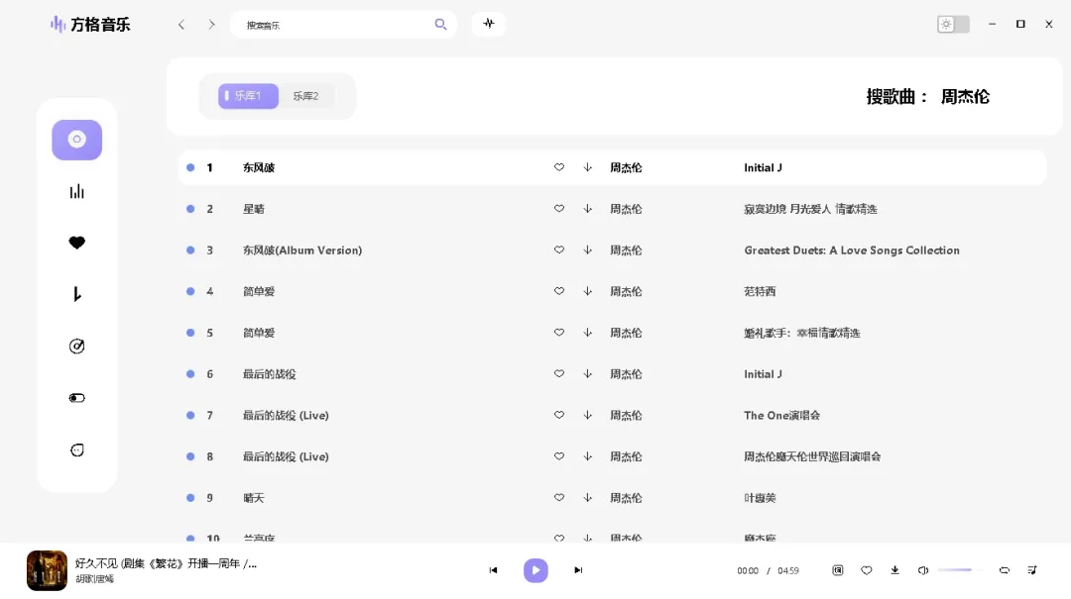This screenshot has width=1071, height=599.
Task: Click the now-playing artist 胡歌/唐嫣
Action: pos(94,579)
